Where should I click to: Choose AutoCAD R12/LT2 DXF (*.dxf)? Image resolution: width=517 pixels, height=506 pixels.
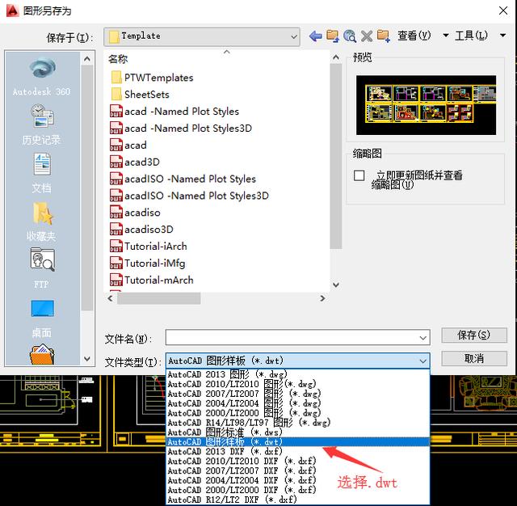[298, 500]
